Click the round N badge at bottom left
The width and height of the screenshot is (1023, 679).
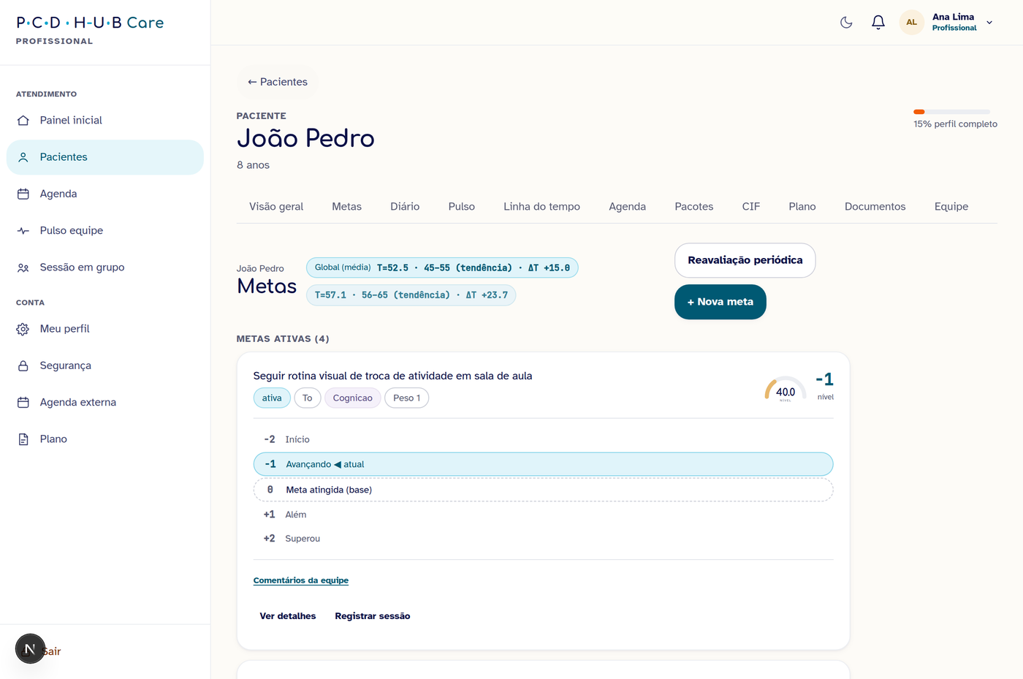[30, 648]
